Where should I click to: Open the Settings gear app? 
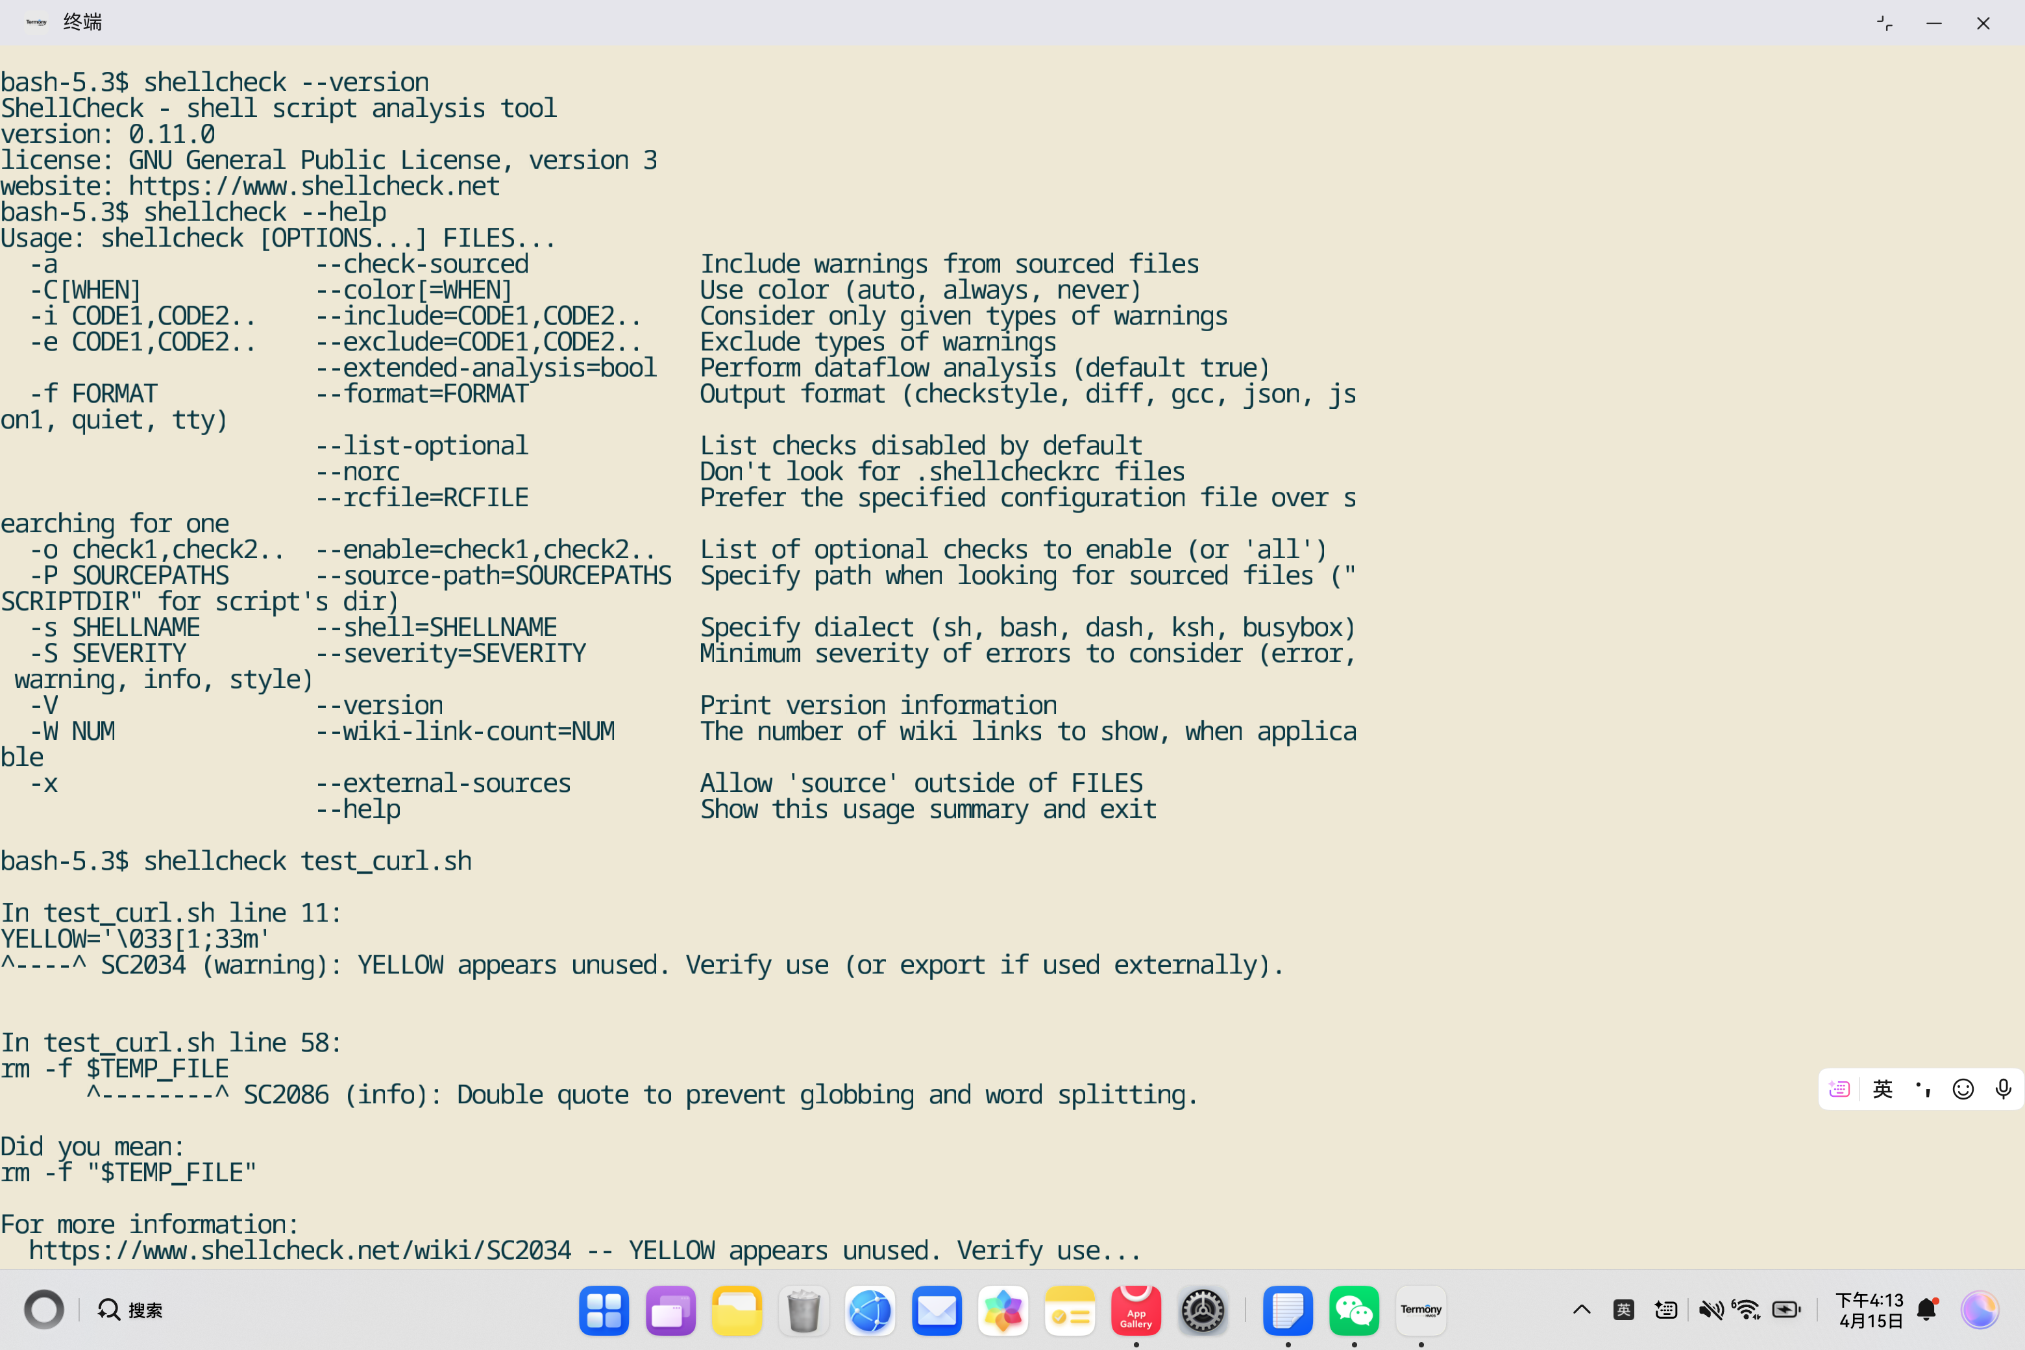(1202, 1310)
